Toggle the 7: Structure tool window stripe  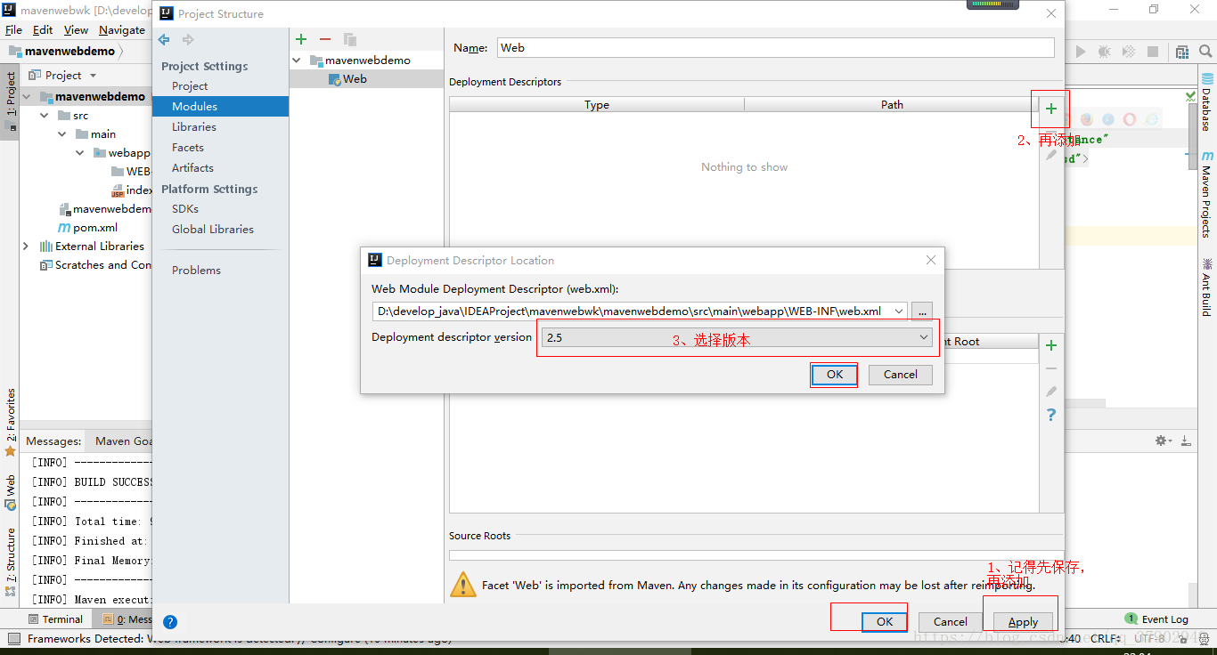pyautogui.click(x=10, y=561)
